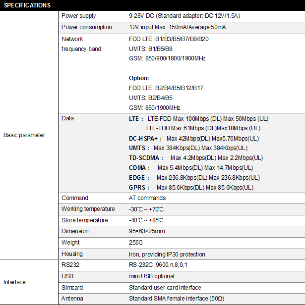Screen dimensions: 305x305
Task: Select the LTE-FDD Max 100Mbps line
Action: [x=198, y=119]
